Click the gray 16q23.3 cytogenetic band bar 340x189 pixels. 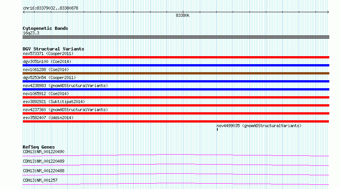pyautogui.click(x=176, y=37)
